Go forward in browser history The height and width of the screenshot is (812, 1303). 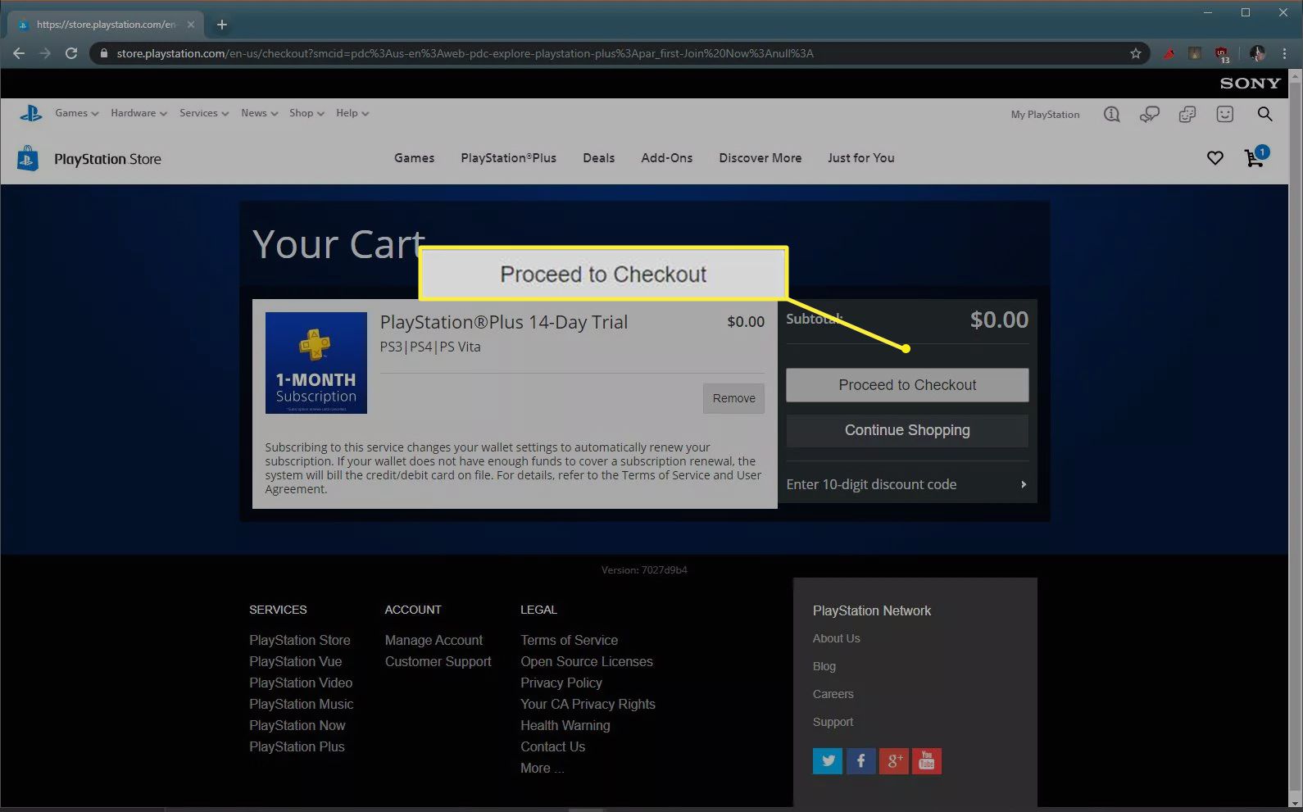pos(45,53)
